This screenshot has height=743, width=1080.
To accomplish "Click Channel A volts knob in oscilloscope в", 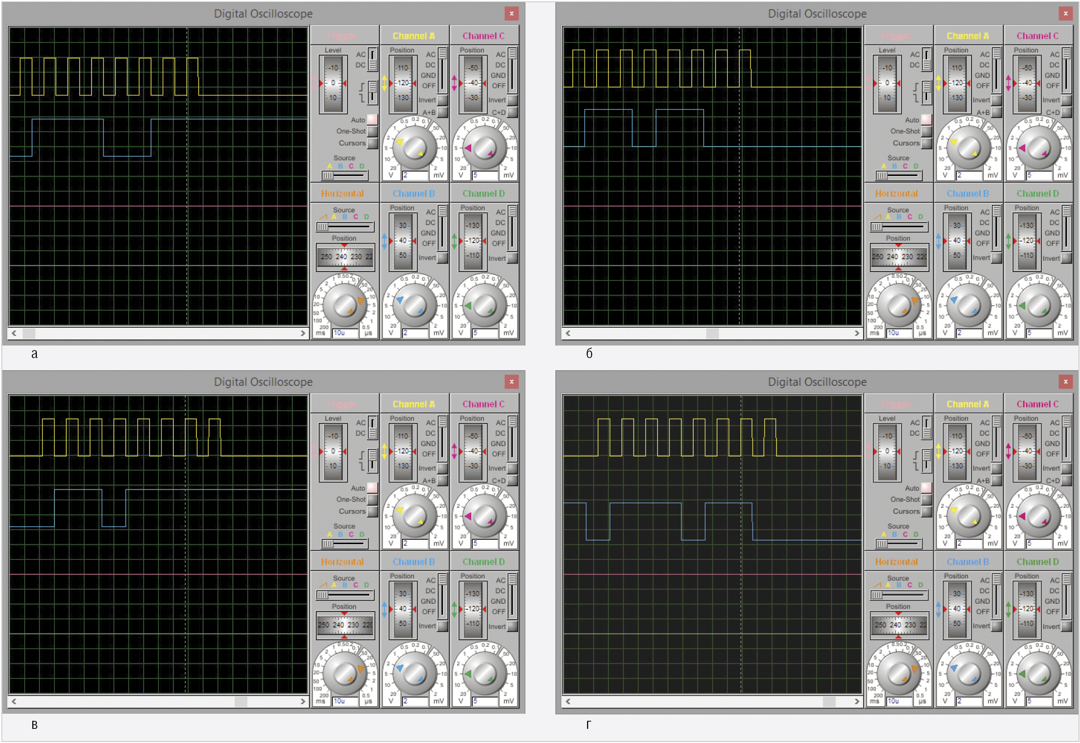I will [x=414, y=516].
